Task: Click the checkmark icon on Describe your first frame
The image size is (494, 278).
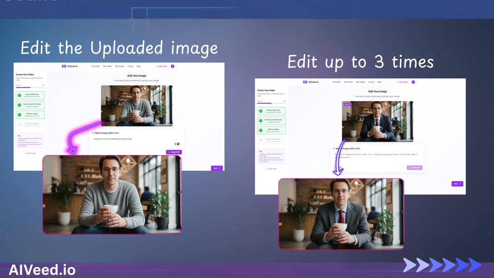Action: point(19,105)
